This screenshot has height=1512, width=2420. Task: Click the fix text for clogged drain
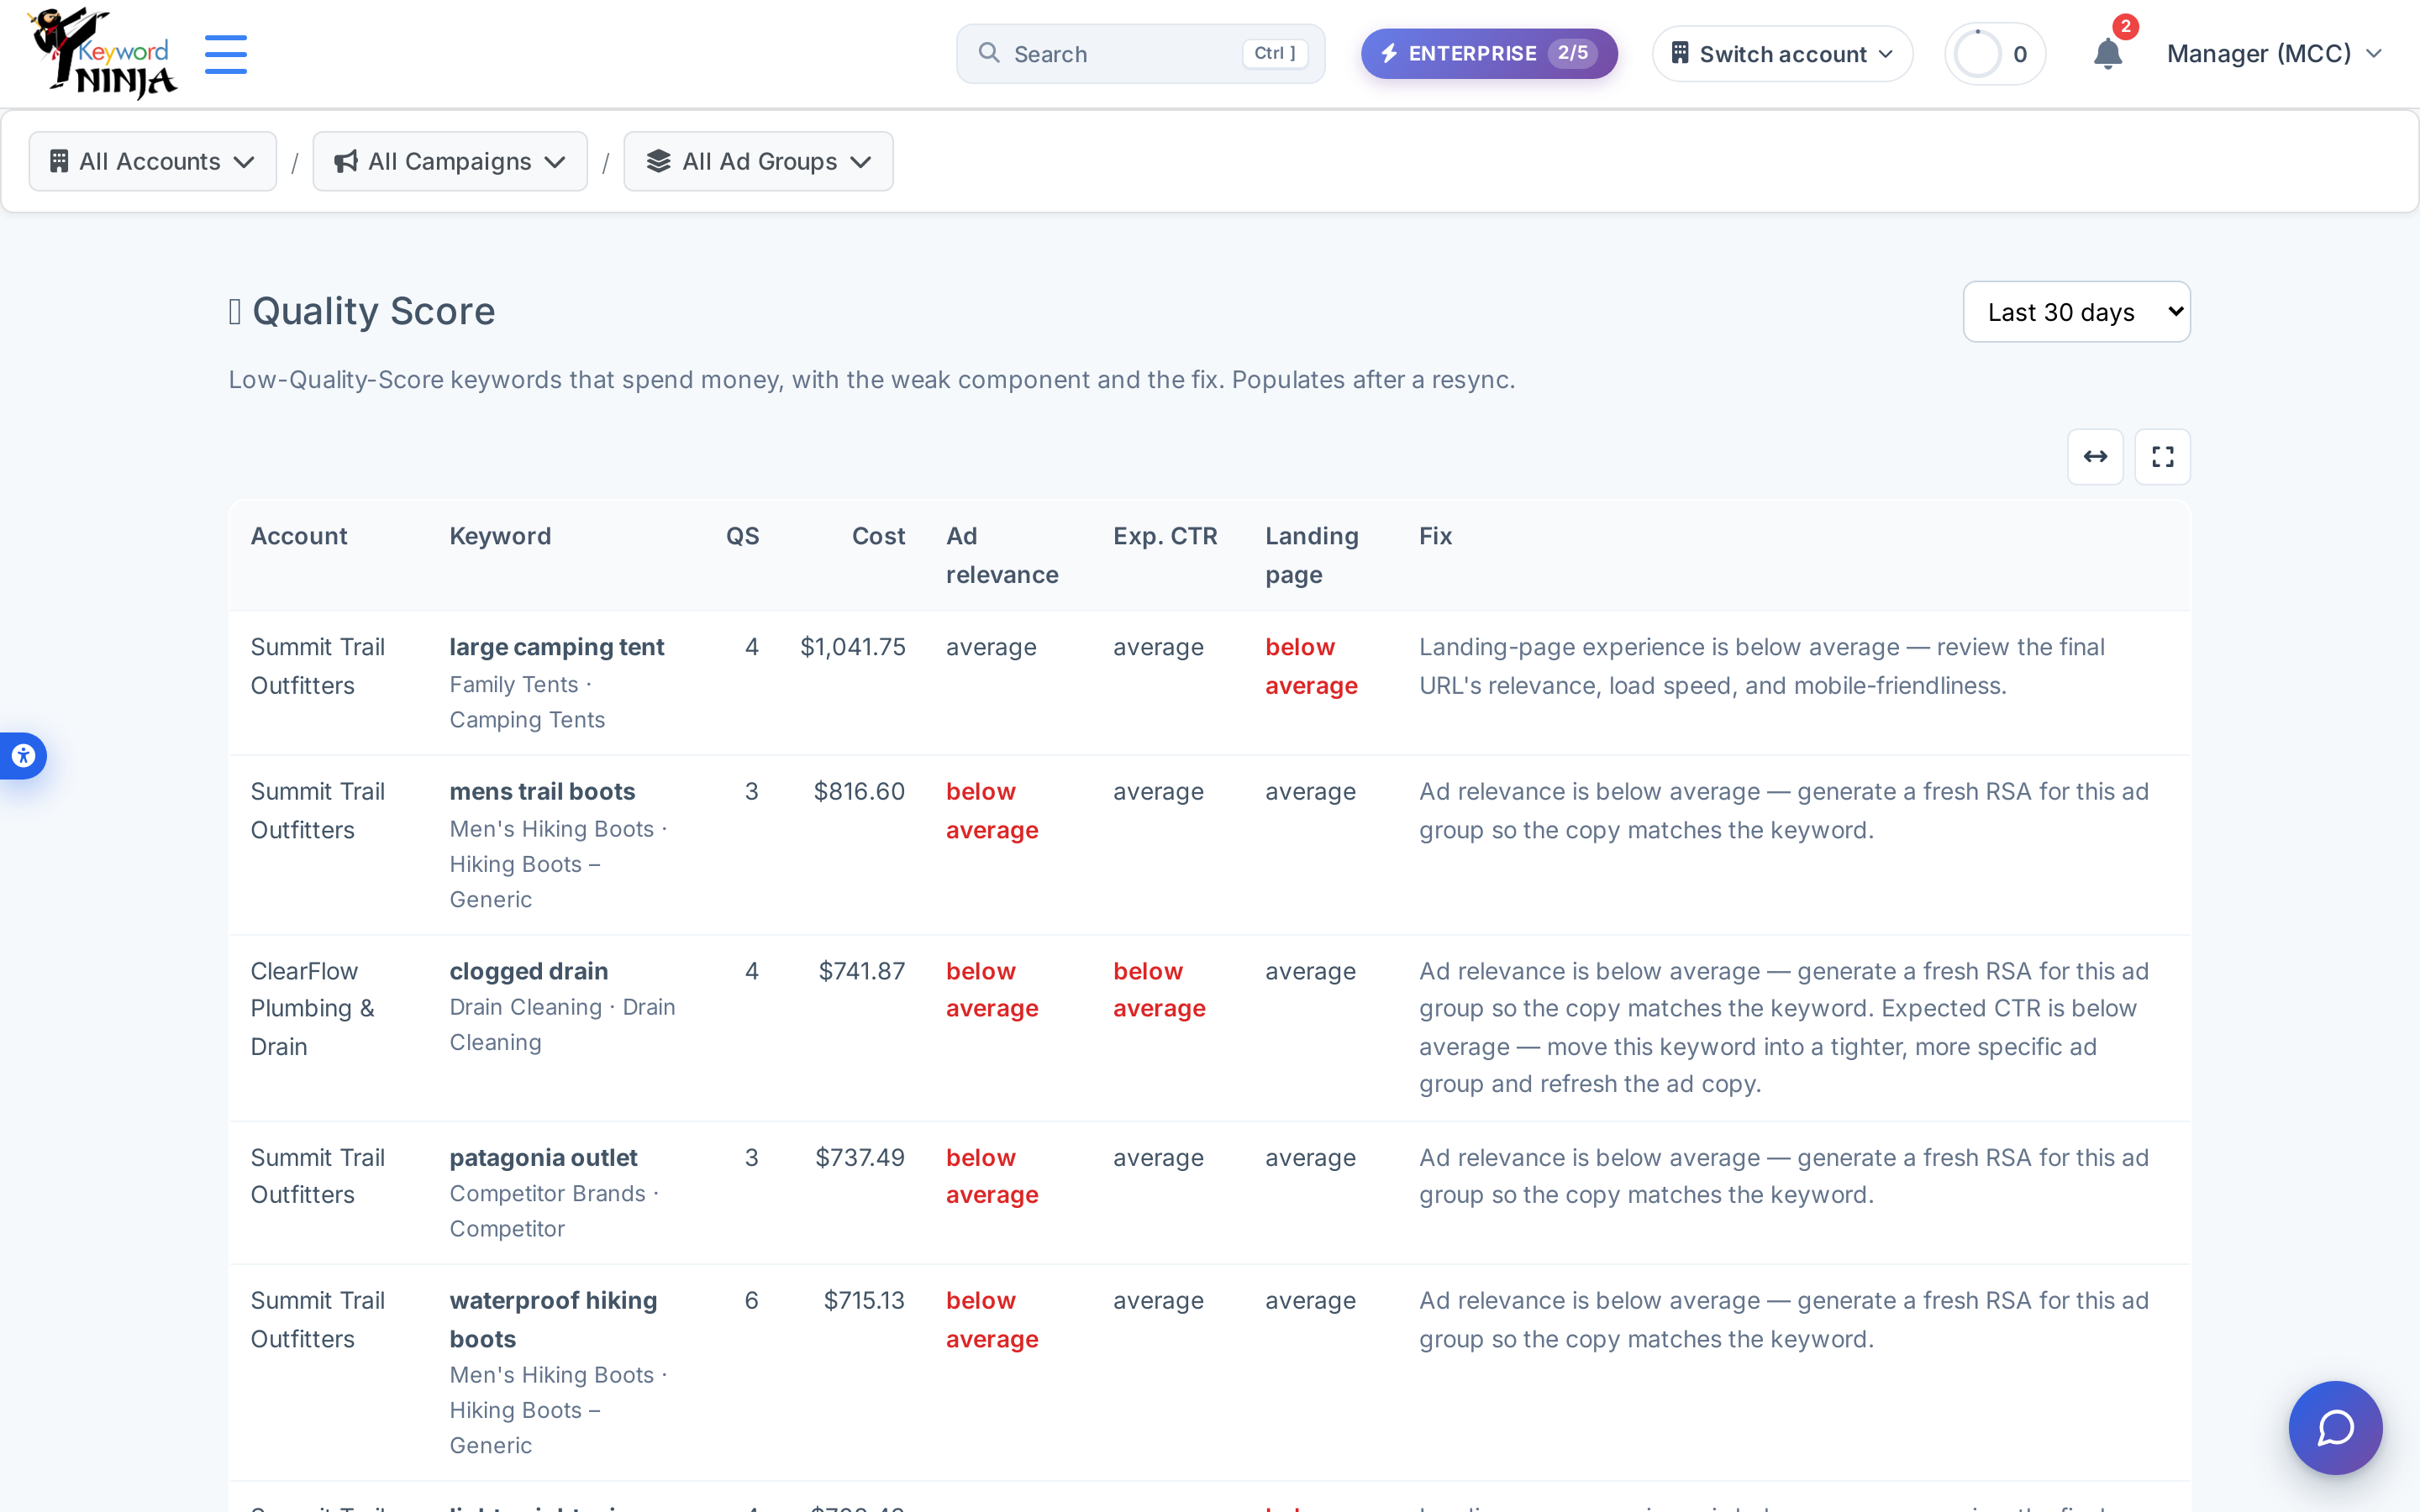click(x=1783, y=1027)
